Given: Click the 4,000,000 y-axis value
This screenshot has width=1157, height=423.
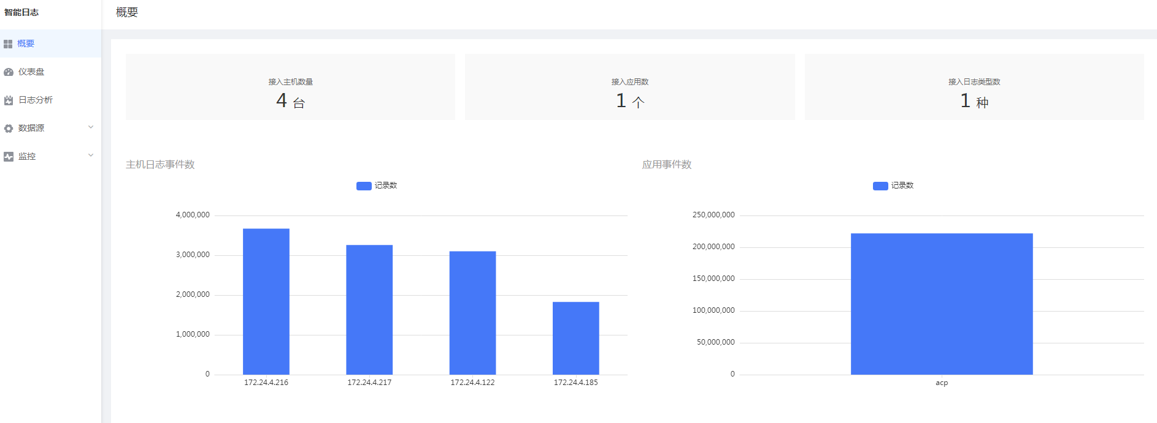Looking at the screenshot, I should [x=193, y=215].
